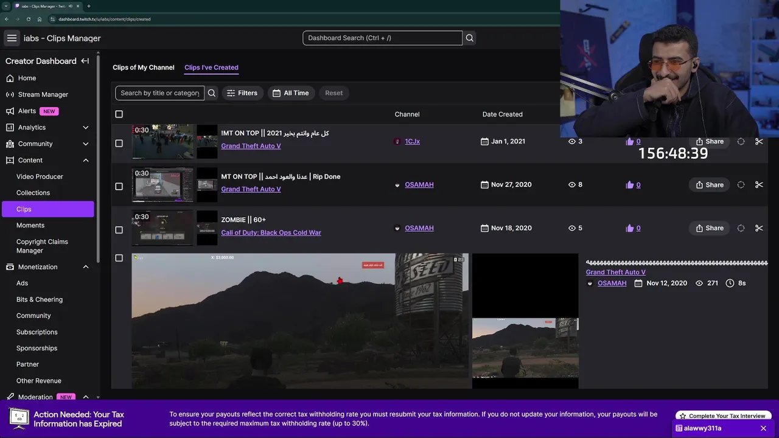Collapse the Moderation section chevron
This screenshot has height=438, width=779.
pos(85,397)
